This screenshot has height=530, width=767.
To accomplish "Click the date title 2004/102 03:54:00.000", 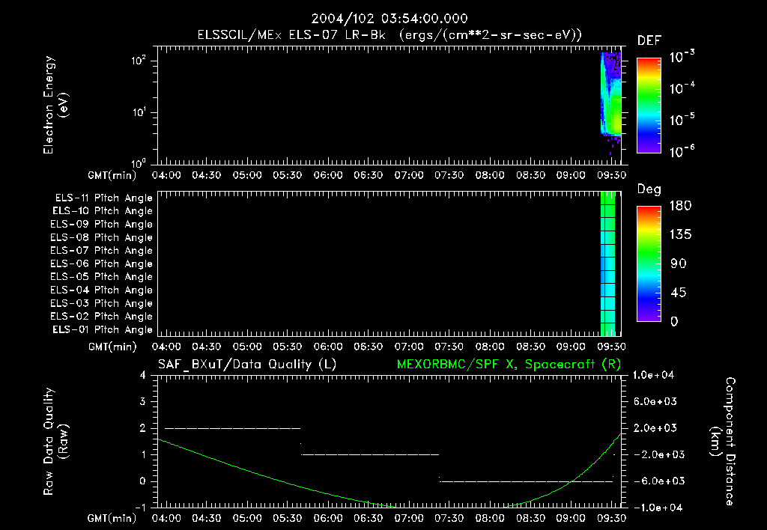I will 389,19.
